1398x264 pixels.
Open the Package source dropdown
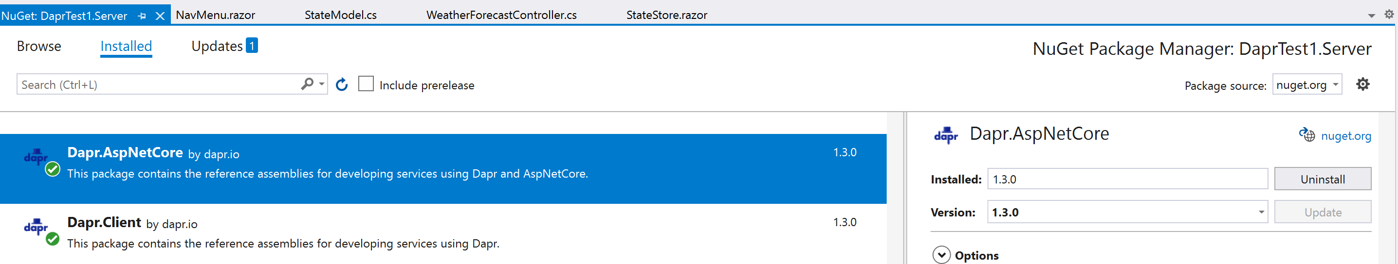[1307, 84]
